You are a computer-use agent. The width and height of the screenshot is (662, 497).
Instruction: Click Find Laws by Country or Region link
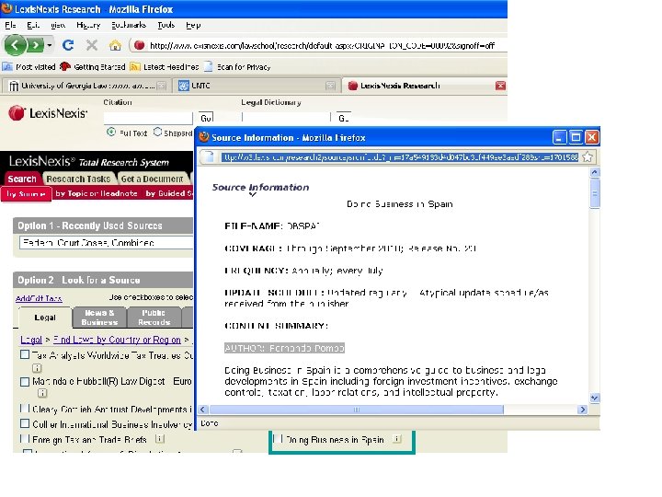[x=117, y=340]
